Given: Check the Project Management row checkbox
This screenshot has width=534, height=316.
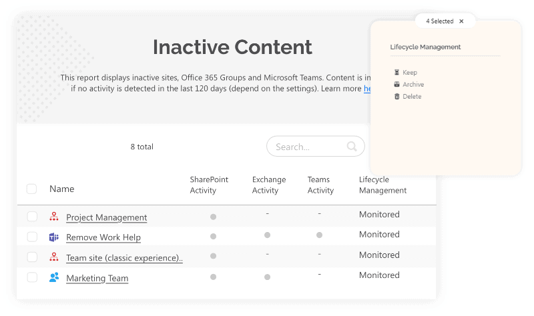Looking at the screenshot, I should point(32,217).
